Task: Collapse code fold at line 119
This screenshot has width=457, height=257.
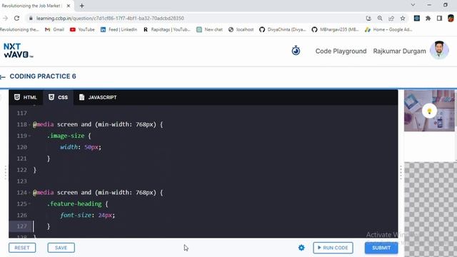Action: click(x=30, y=136)
